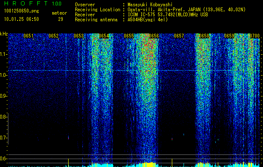Click the 0658 time marker
This screenshot has width=263, height=167.
point(204,36)
